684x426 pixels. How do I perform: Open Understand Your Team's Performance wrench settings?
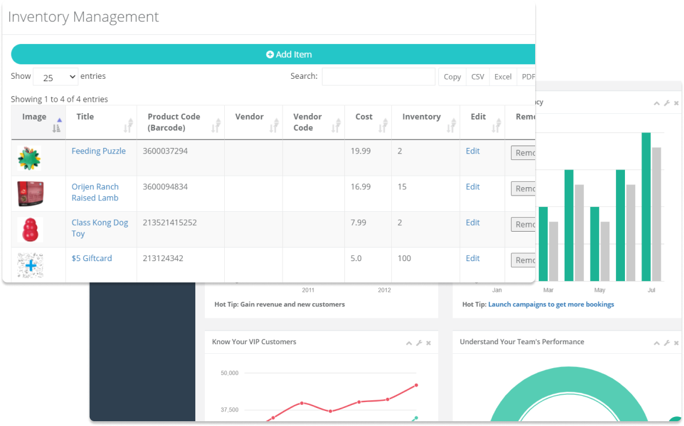(x=667, y=343)
